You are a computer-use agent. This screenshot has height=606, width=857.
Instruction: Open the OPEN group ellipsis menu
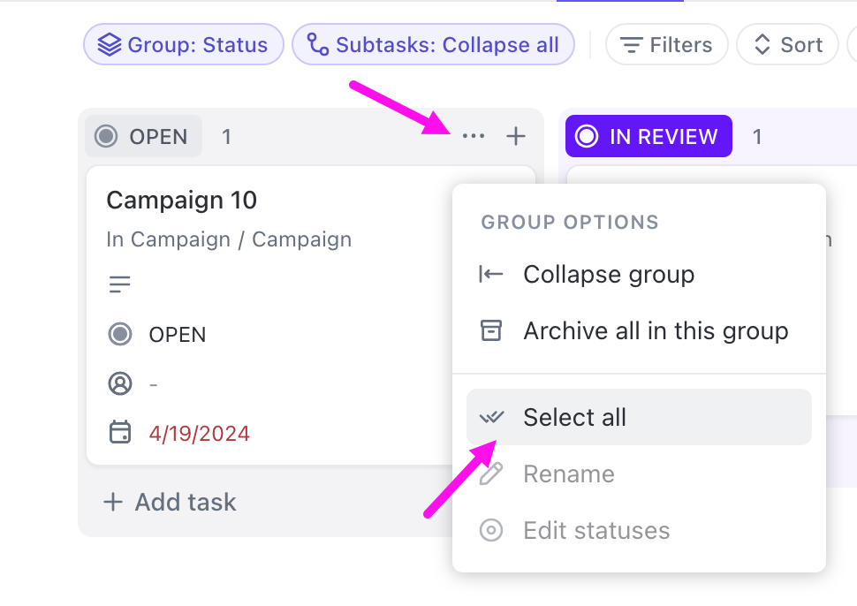coord(474,136)
